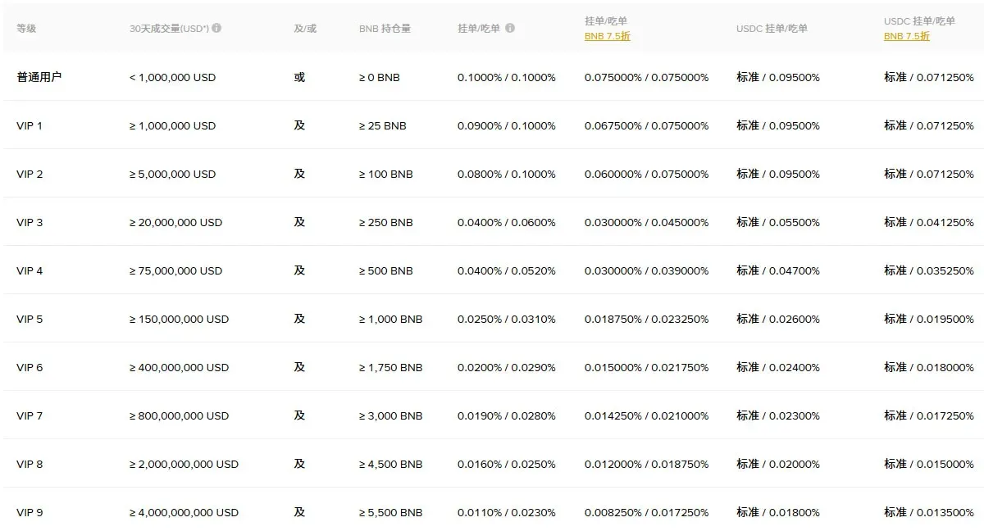Screen dimensions: 984x531
Task: Click the ≥ 800,000,000 USD volume cell
Action: click(x=180, y=415)
